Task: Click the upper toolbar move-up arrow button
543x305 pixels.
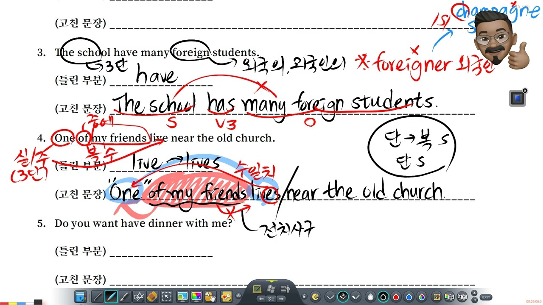Action: point(474,293)
